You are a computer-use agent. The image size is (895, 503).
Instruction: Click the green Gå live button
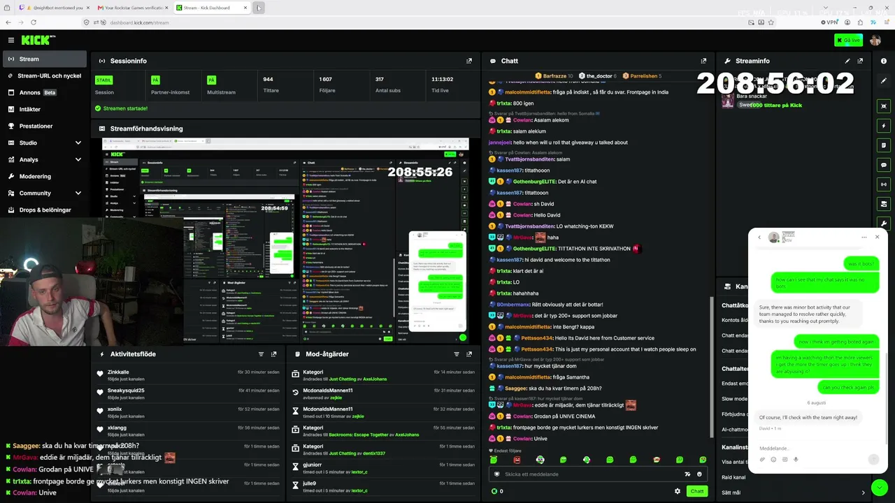848,41
